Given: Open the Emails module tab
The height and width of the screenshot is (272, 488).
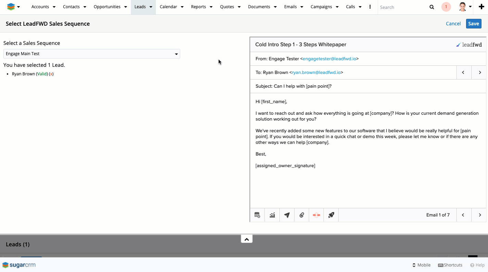Looking at the screenshot, I should pos(290,7).
